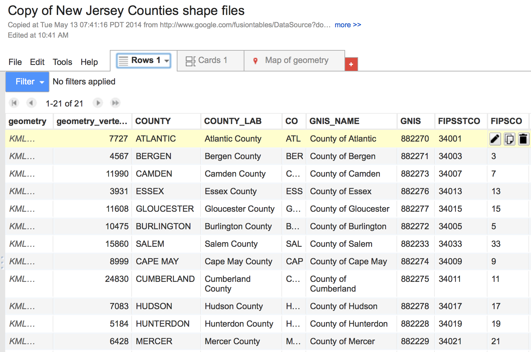
Task: Click the ESS code cell
Action: pyautogui.click(x=294, y=191)
